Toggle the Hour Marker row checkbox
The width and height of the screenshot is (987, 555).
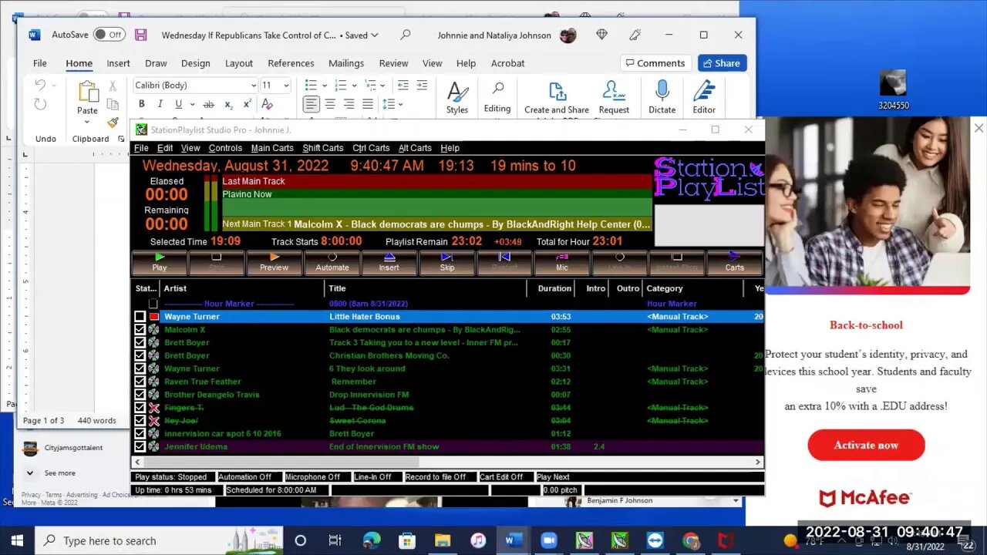153,304
